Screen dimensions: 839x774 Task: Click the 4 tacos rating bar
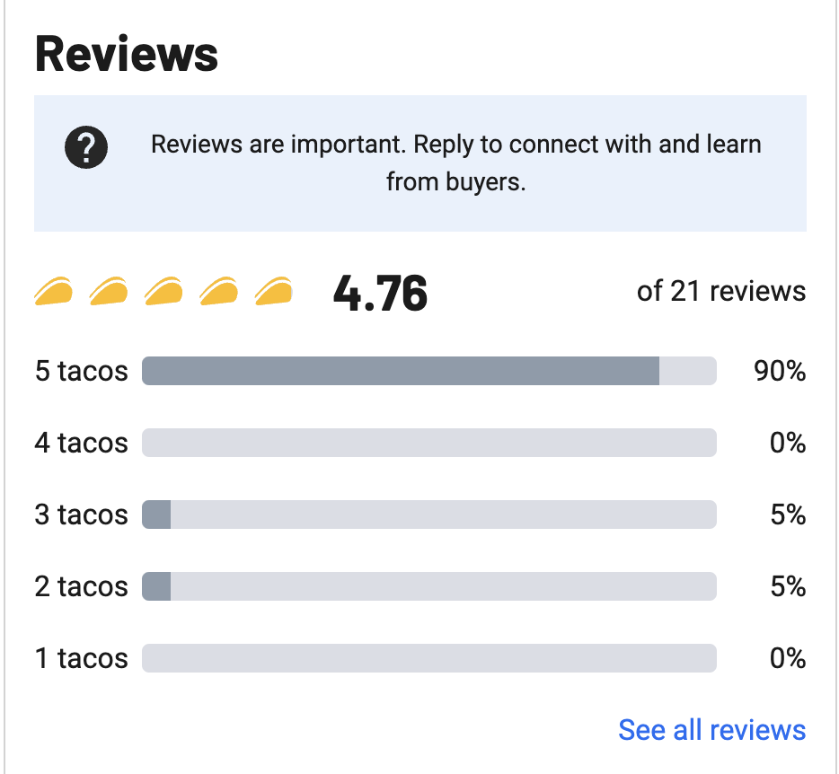coord(428,443)
